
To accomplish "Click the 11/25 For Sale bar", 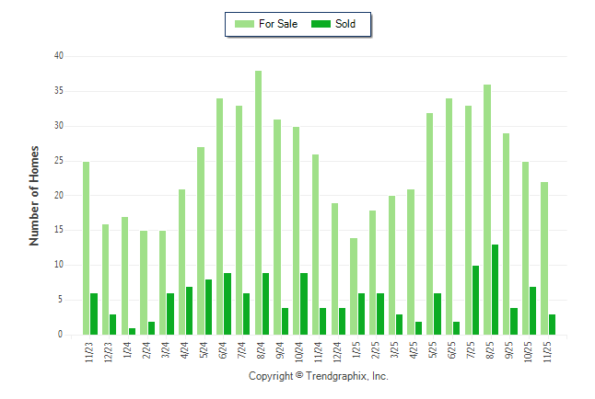I will coord(544,258).
